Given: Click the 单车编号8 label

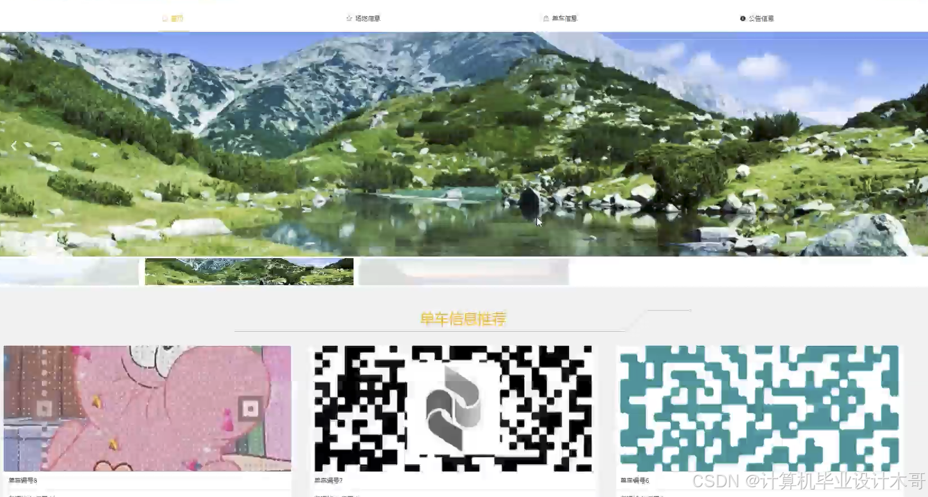Looking at the screenshot, I should (23, 480).
